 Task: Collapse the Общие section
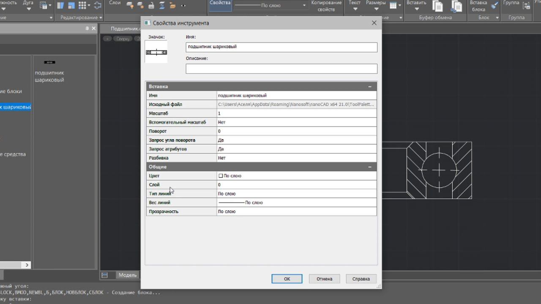click(370, 167)
